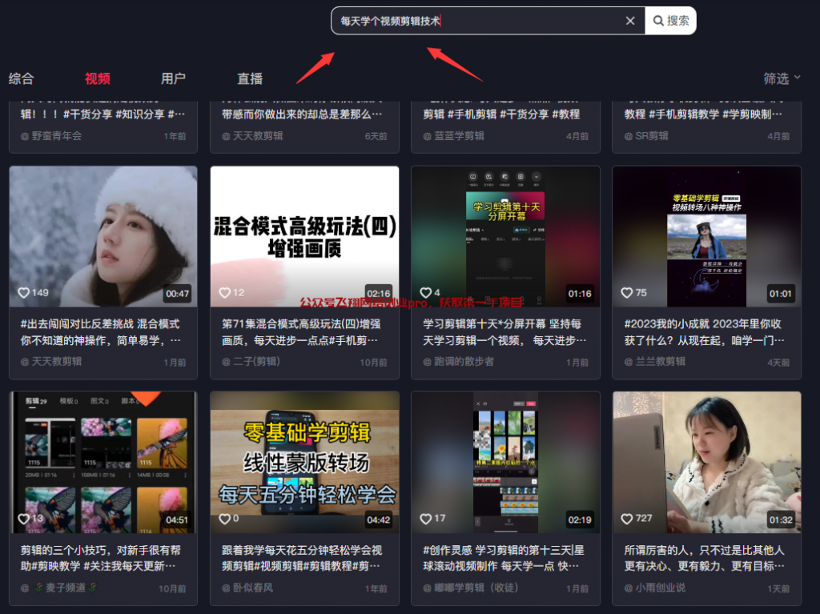
Task: Open author link 天天教剪辑 under snow-hat video
Action: click(56, 362)
